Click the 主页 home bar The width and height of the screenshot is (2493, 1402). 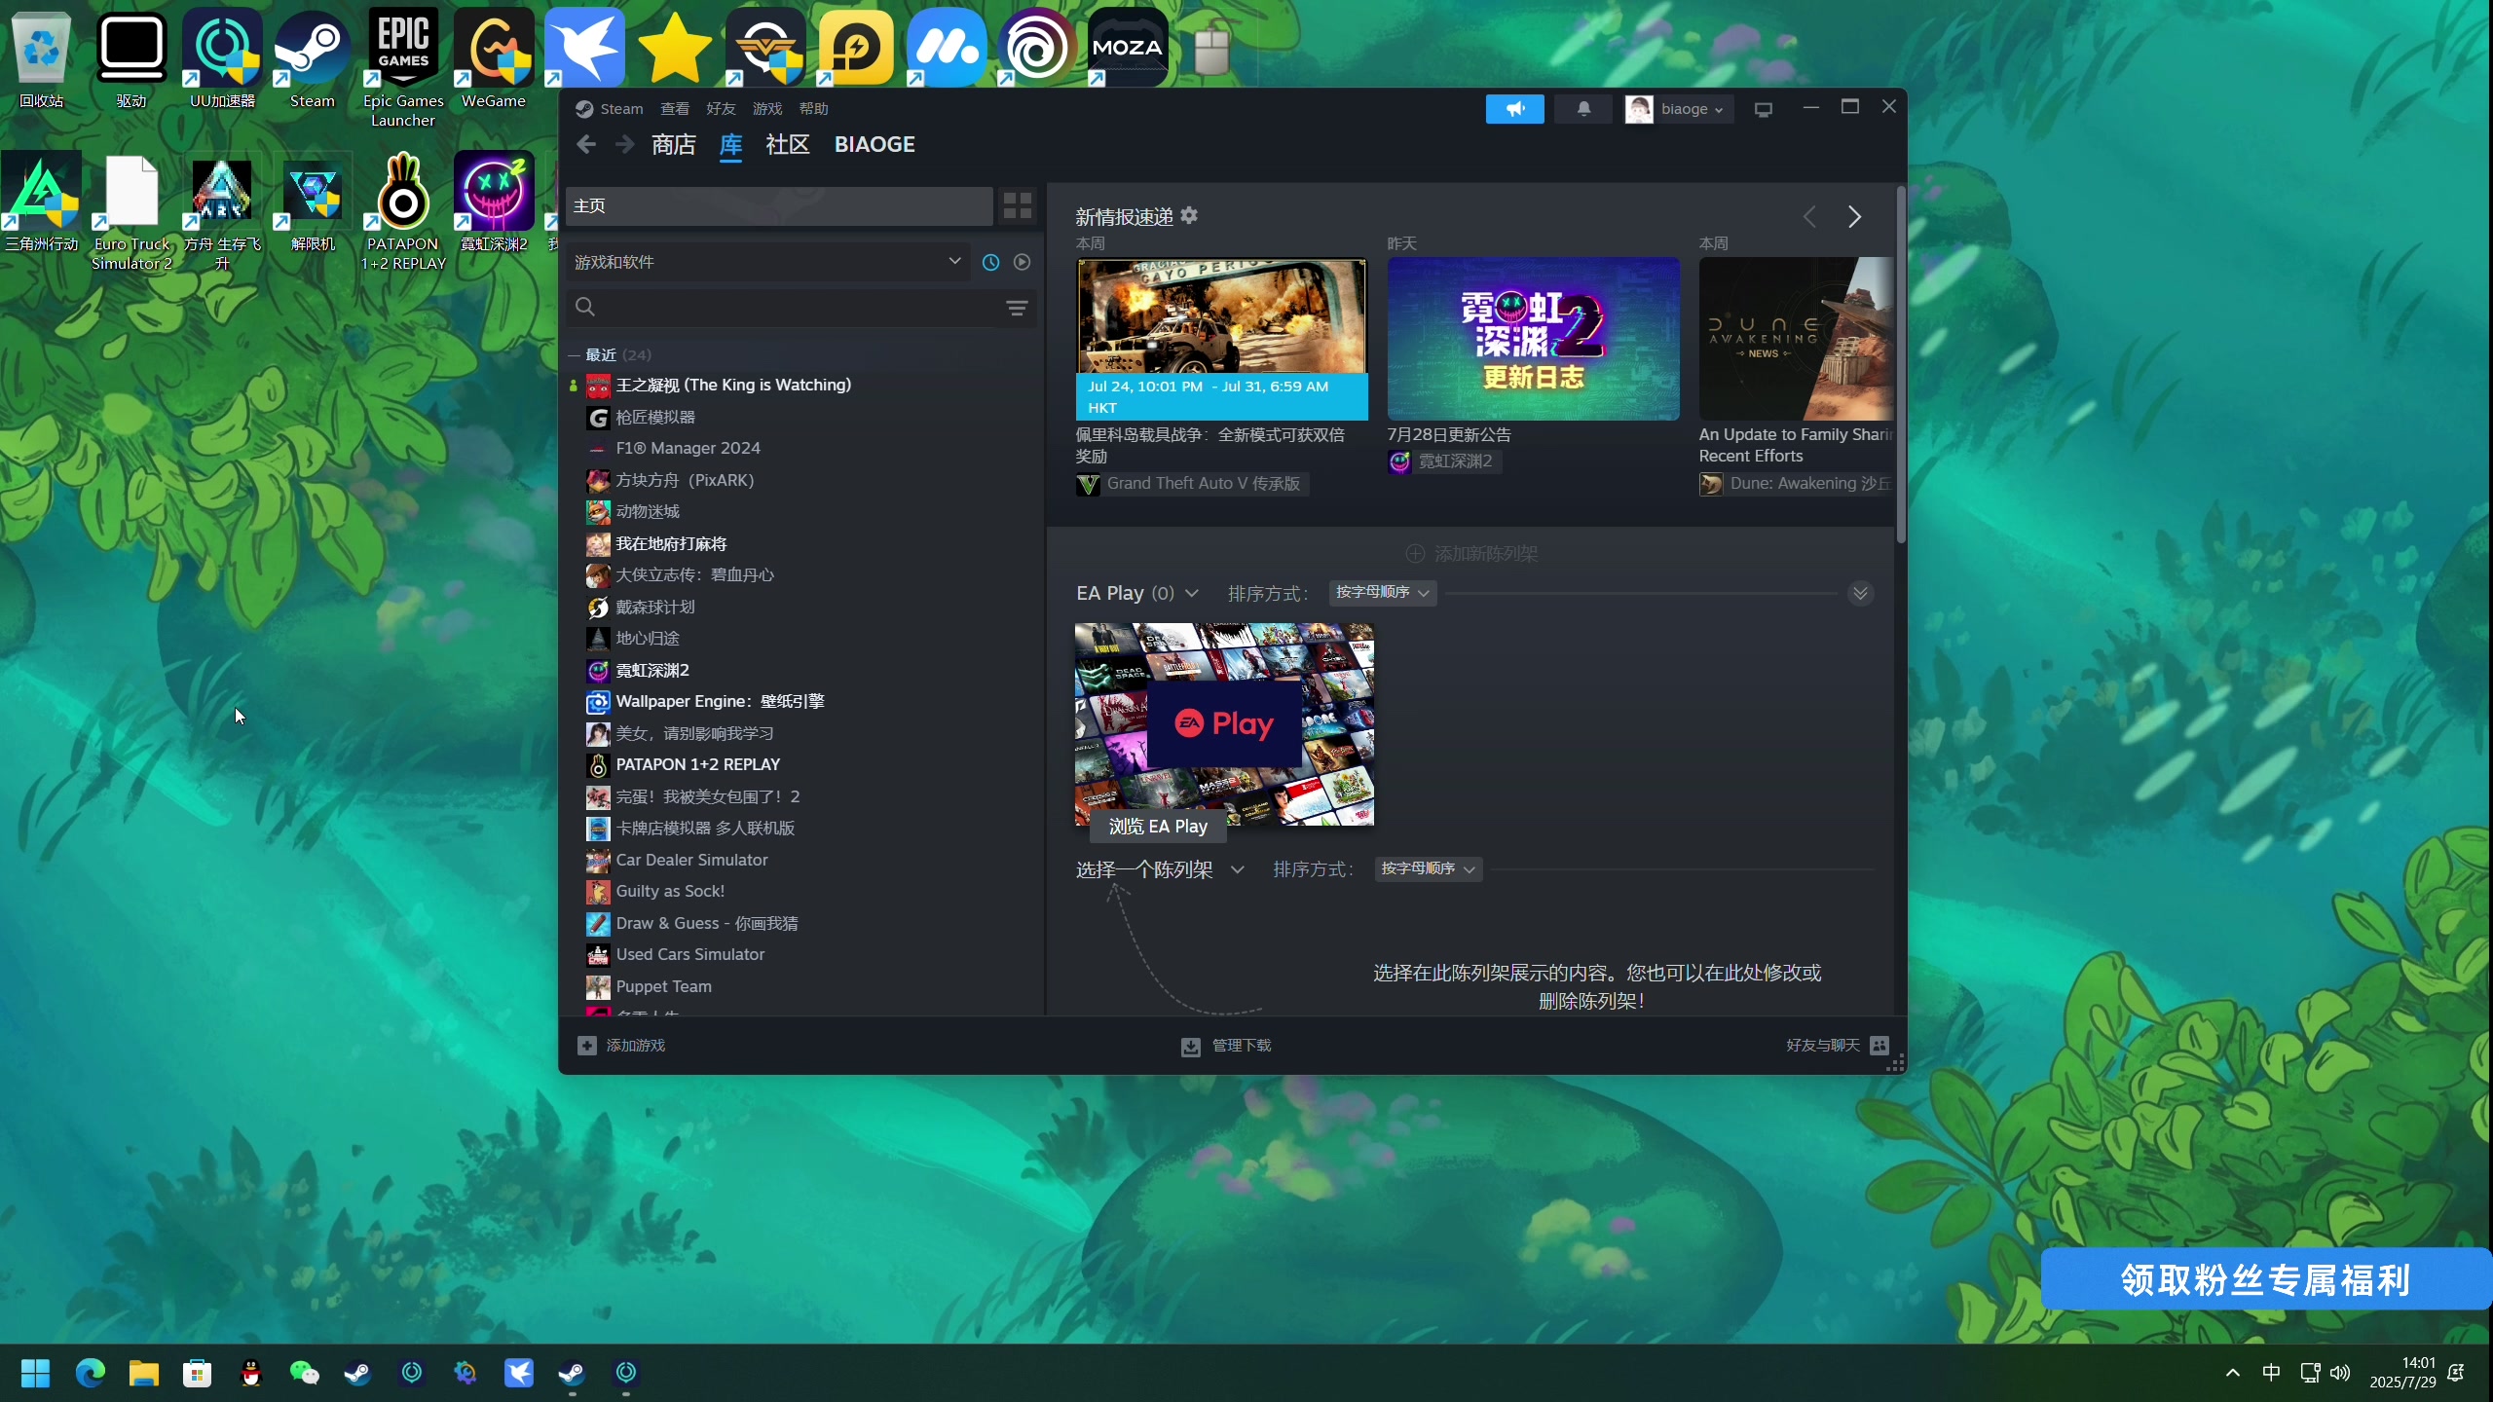(779, 205)
